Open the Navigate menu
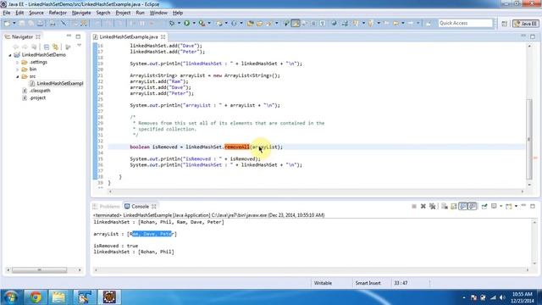 point(81,13)
